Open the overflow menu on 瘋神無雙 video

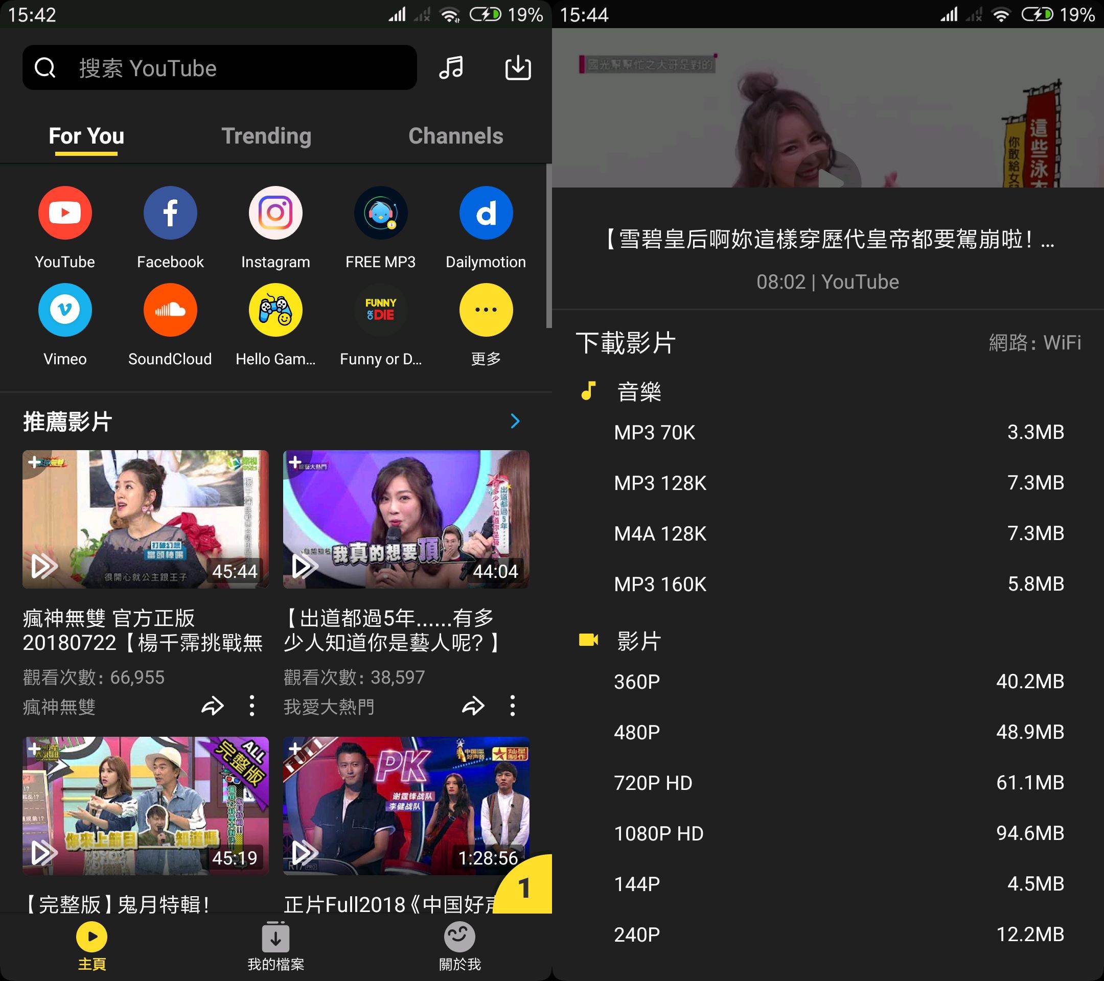point(251,705)
